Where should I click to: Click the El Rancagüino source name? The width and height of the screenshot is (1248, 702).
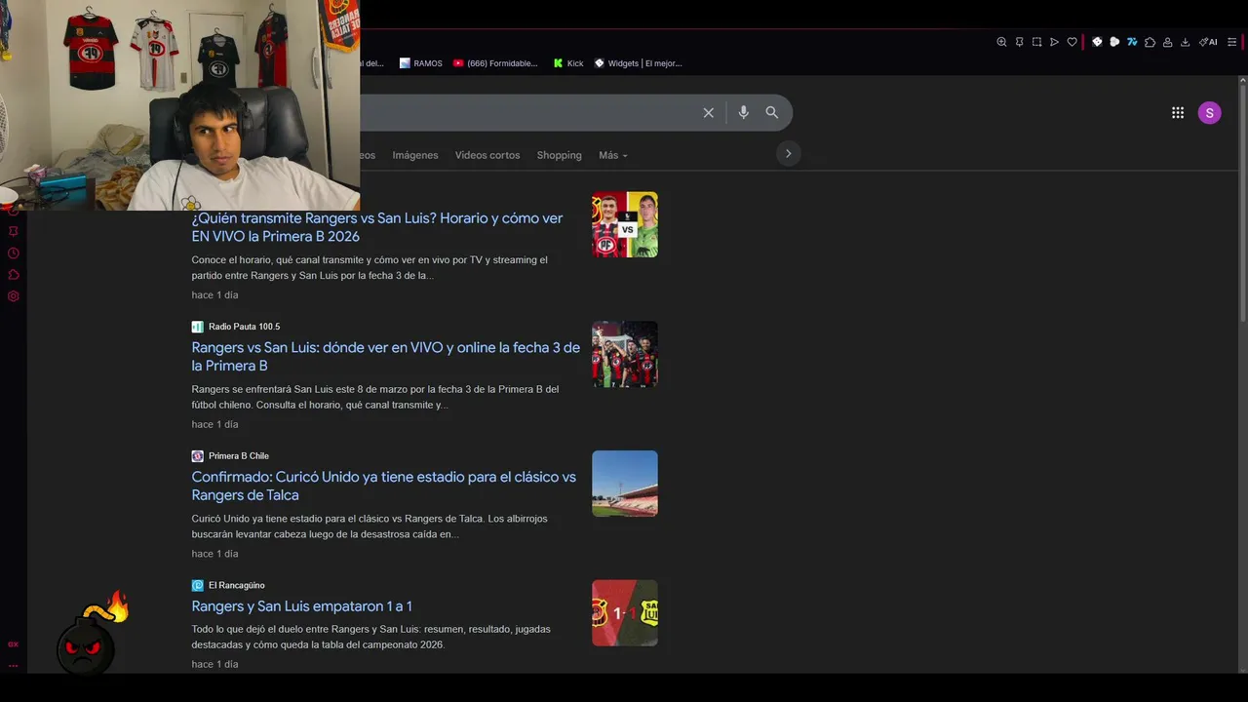pos(237,586)
